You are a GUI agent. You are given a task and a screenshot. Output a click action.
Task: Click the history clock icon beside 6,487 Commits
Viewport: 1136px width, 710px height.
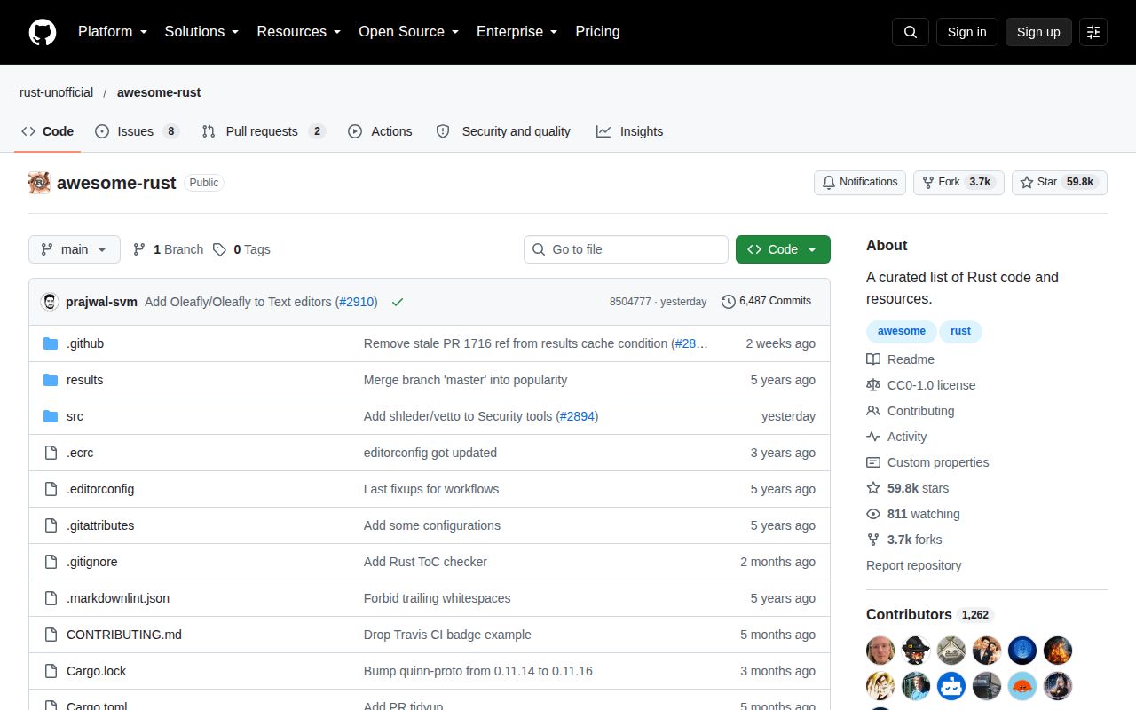click(729, 302)
